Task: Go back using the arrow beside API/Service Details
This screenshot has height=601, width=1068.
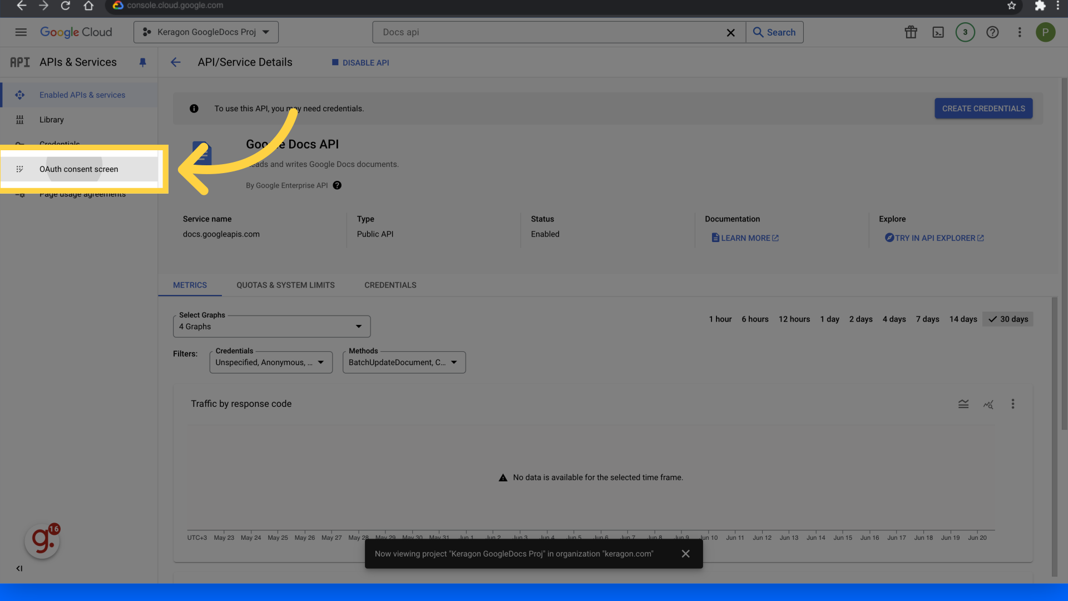Action: pos(176,62)
